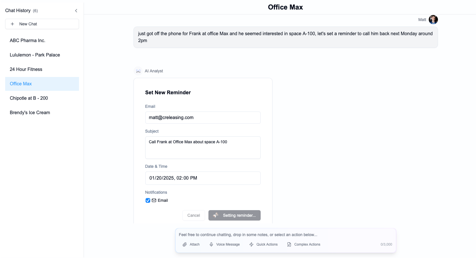Open the Brendy's Ice Cream chat
Viewport: 476px width, 258px height.
42,113
